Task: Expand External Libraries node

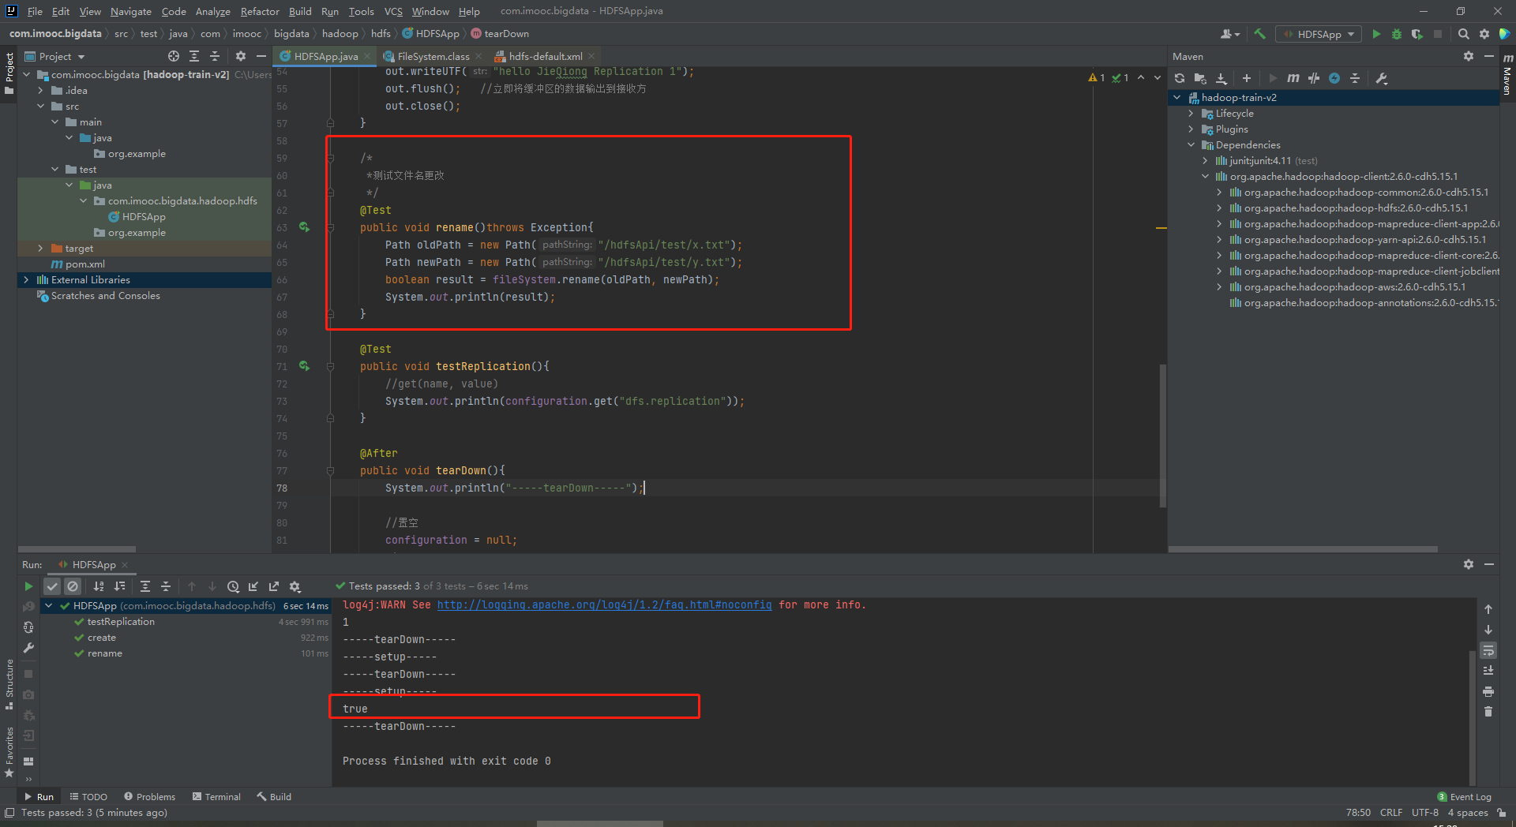Action: tap(26, 279)
